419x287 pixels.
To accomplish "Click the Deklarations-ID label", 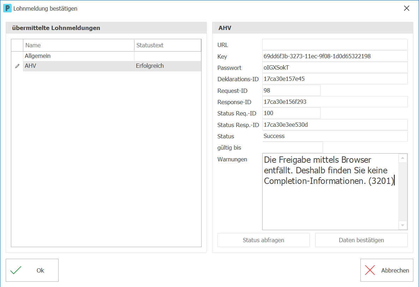I will (238, 79).
